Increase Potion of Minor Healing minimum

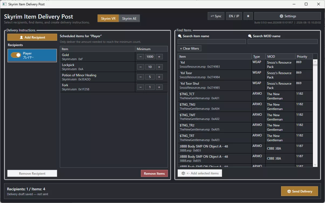pos(159,77)
